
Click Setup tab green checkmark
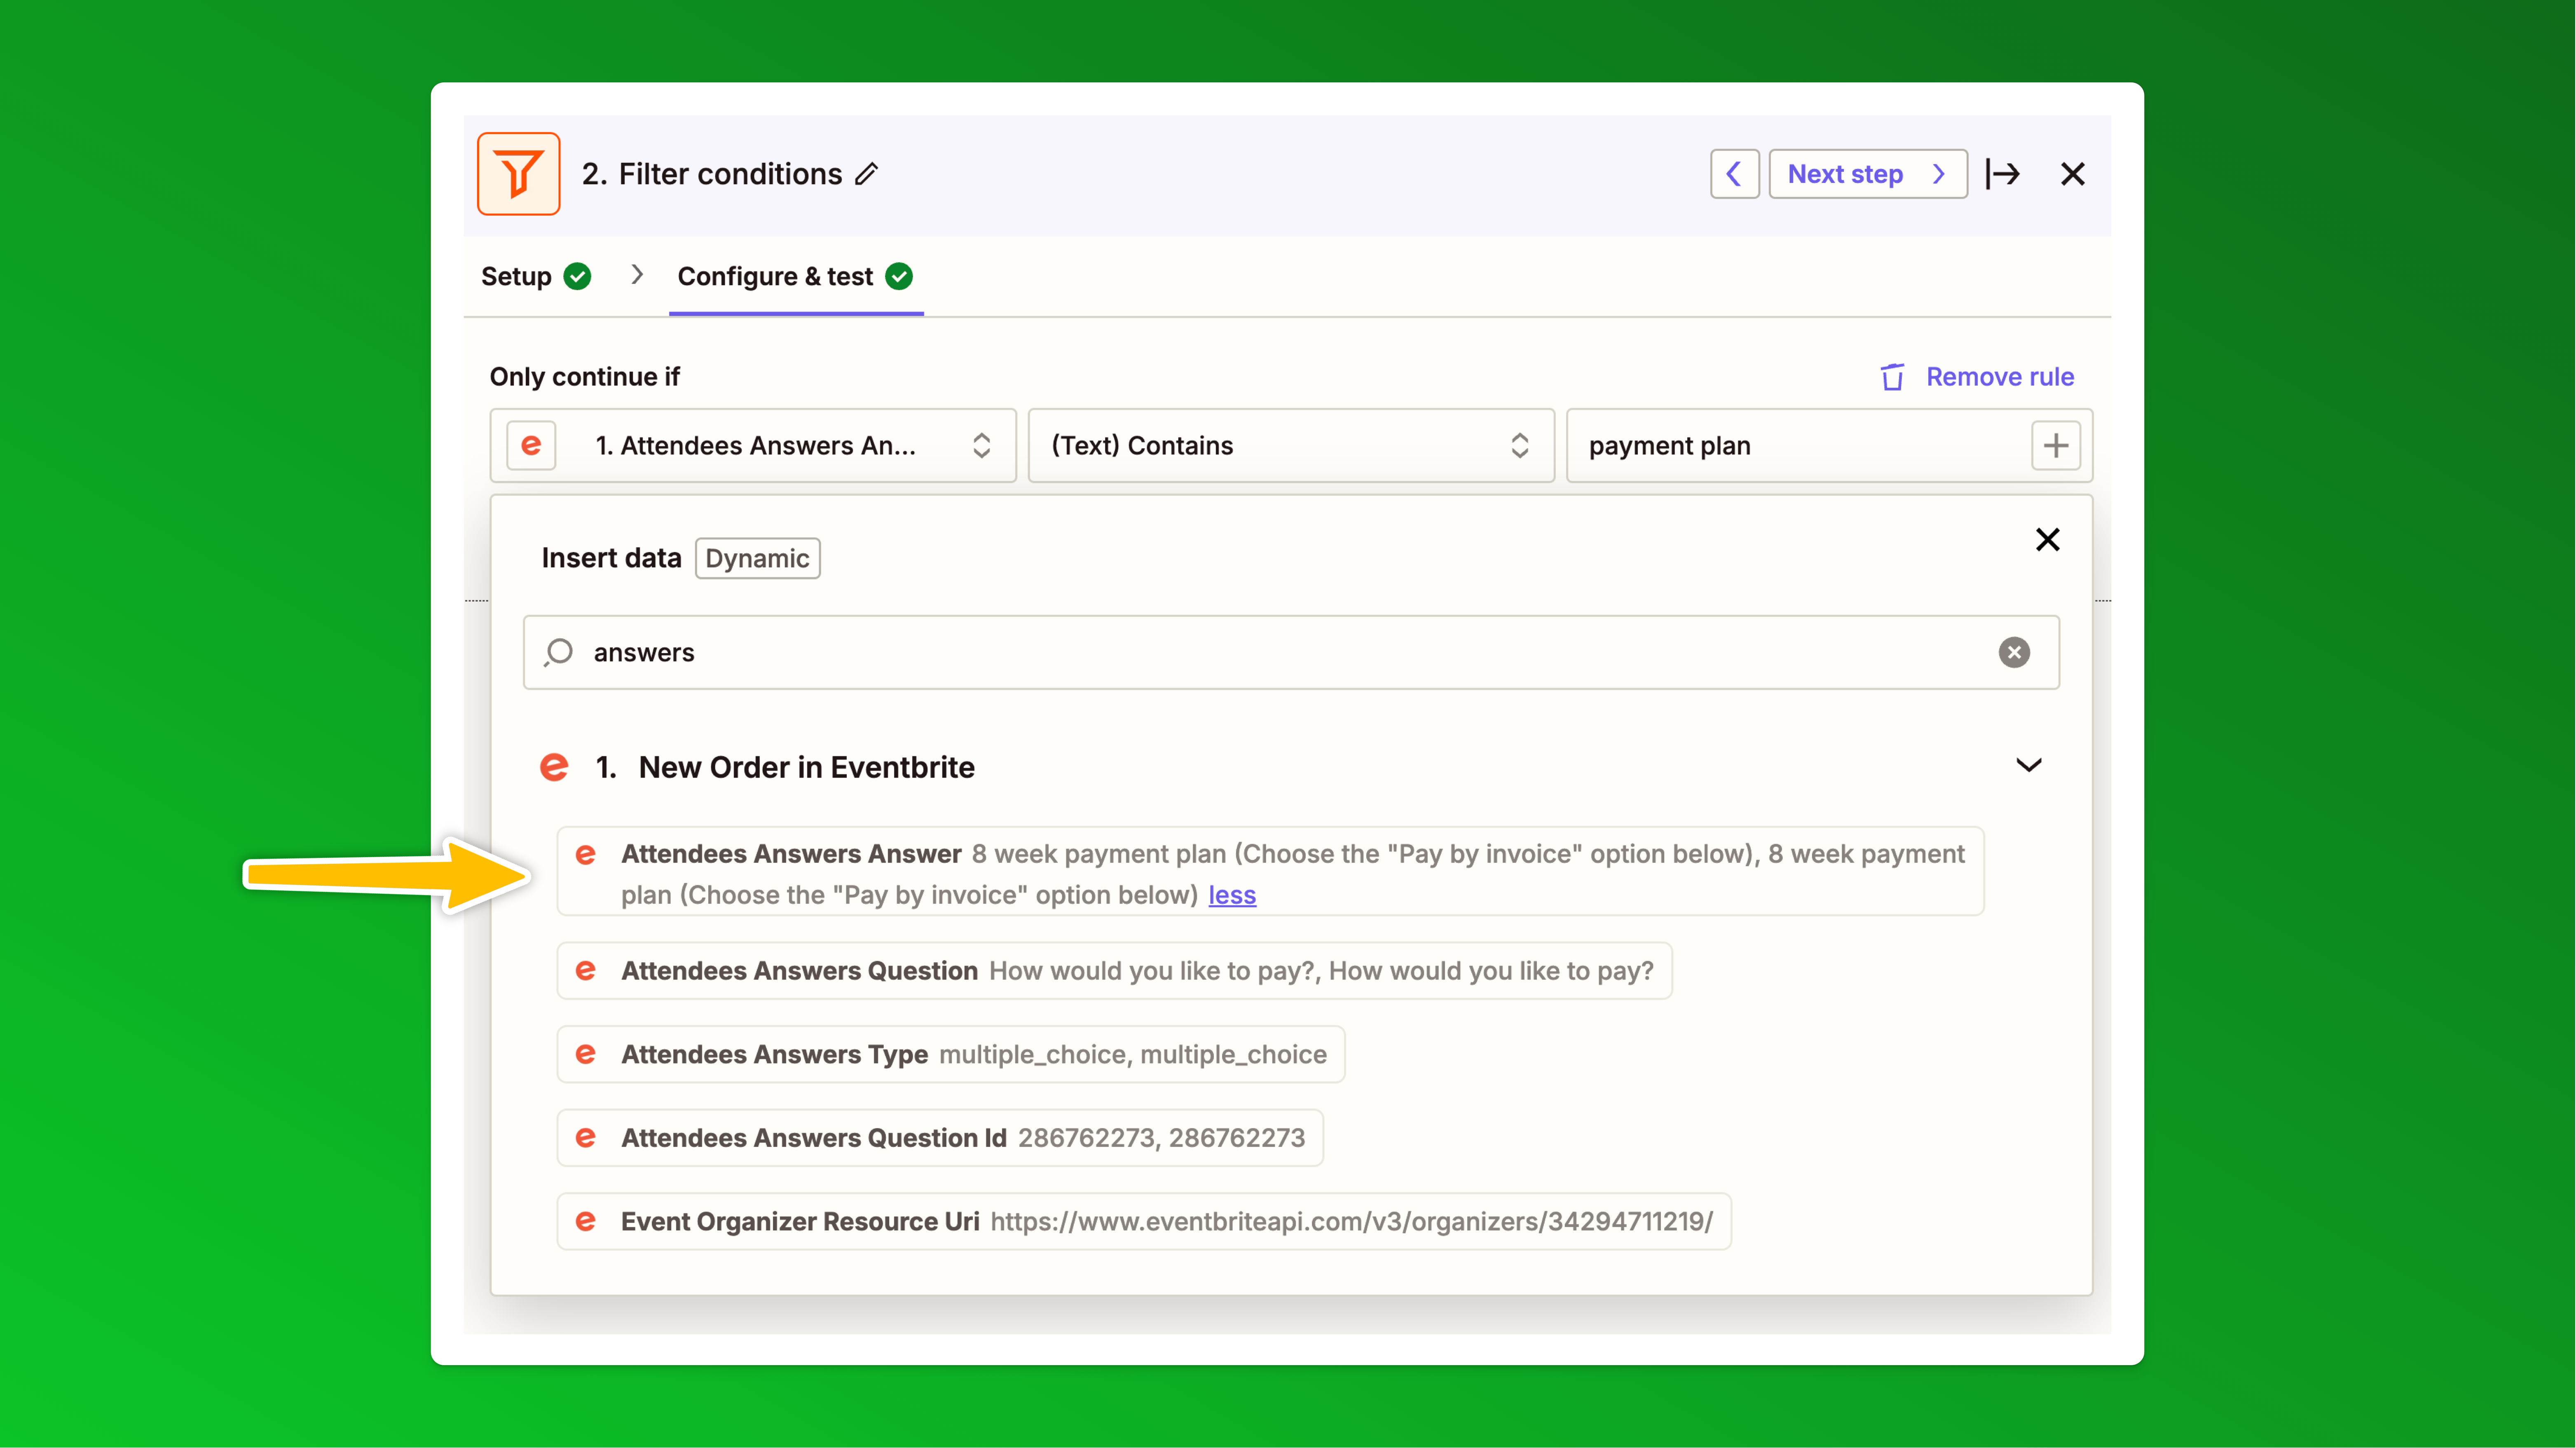577,276
